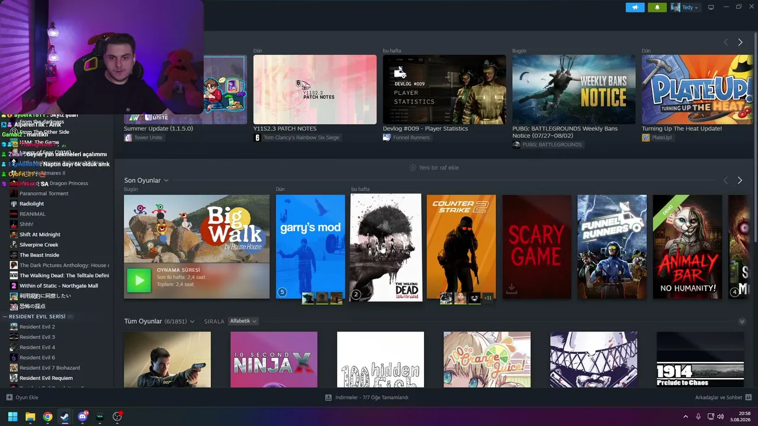The image size is (758, 426).
Task: Open the taskbar volume speaker icon
Action: [x=721, y=417]
